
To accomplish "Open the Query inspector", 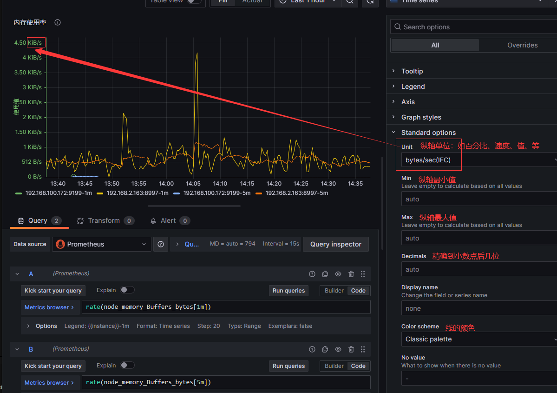I will (x=336, y=244).
